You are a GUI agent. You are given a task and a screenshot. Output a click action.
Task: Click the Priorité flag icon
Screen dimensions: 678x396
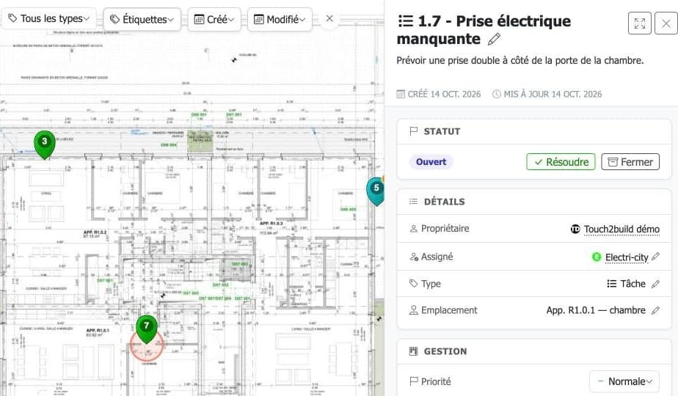(413, 381)
